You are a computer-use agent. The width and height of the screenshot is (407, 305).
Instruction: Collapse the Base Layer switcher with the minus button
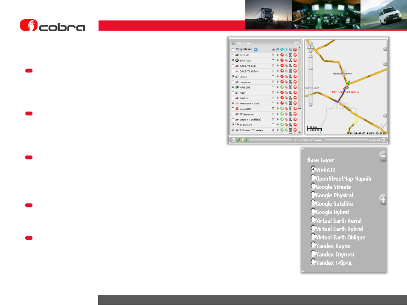(x=383, y=156)
